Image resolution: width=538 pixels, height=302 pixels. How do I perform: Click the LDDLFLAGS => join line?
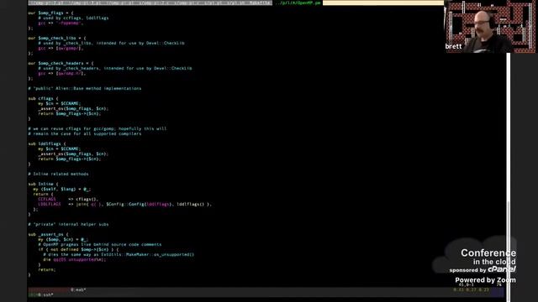(x=125, y=204)
